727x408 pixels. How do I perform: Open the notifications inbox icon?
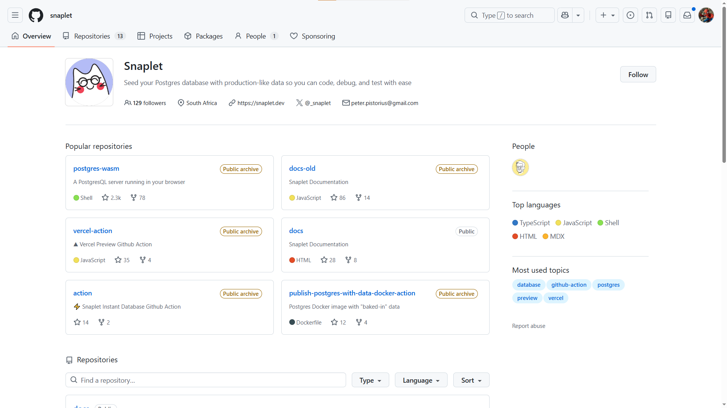687,15
